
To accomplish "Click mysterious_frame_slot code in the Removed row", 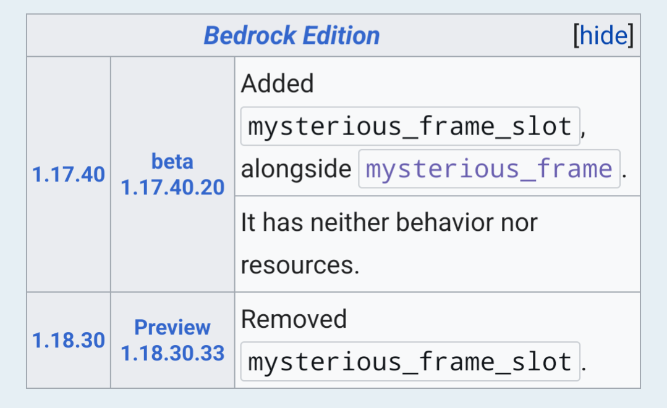I will 410,362.
